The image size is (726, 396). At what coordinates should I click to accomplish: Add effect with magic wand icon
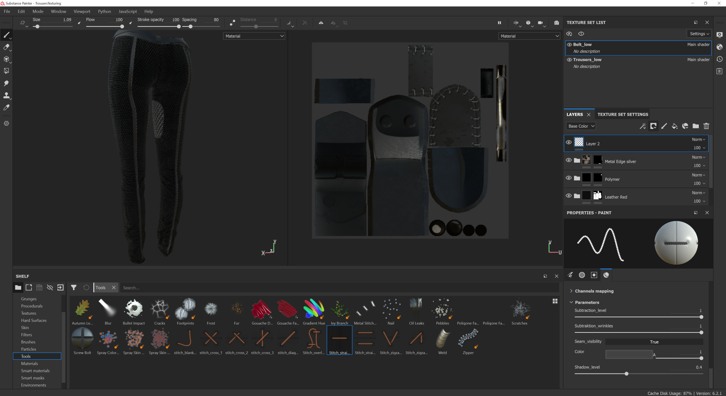tap(643, 126)
